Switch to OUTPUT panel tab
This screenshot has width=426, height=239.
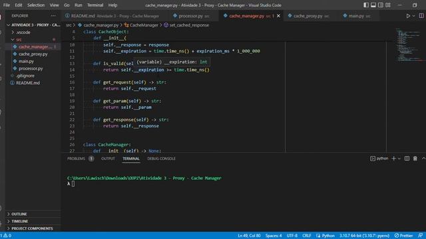[108, 159]
